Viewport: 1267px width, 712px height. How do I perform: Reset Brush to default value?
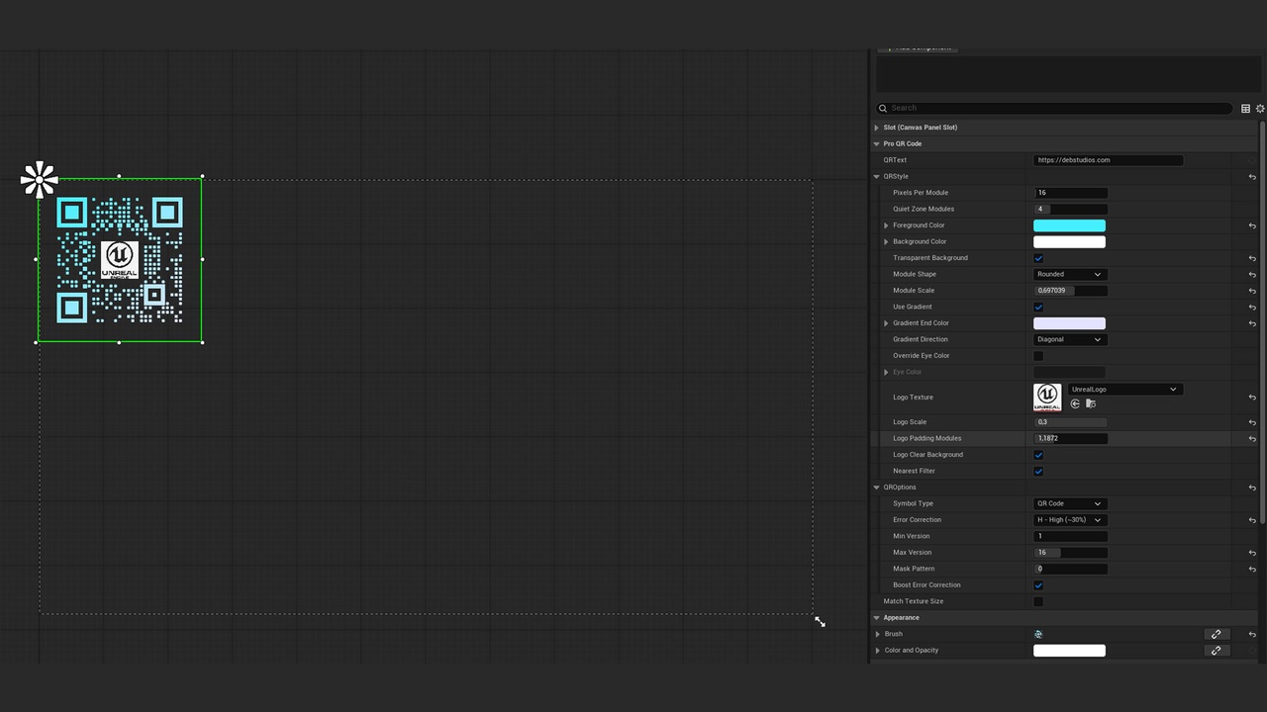pos(1252,635)
